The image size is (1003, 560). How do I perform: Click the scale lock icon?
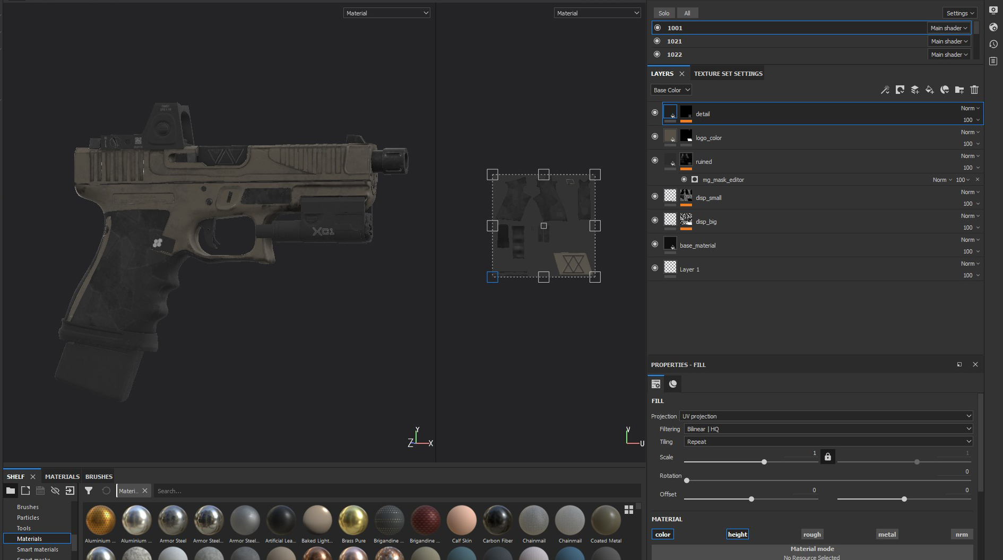pyautogui.click(x=827, y=457)
